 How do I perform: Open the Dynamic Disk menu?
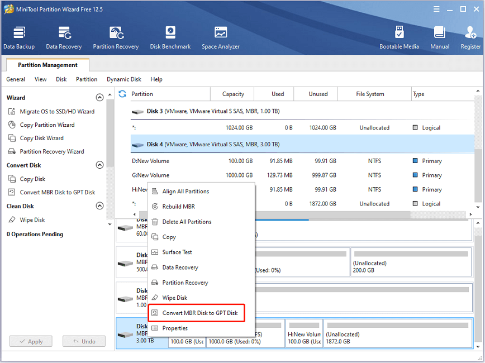pos(124,79)
